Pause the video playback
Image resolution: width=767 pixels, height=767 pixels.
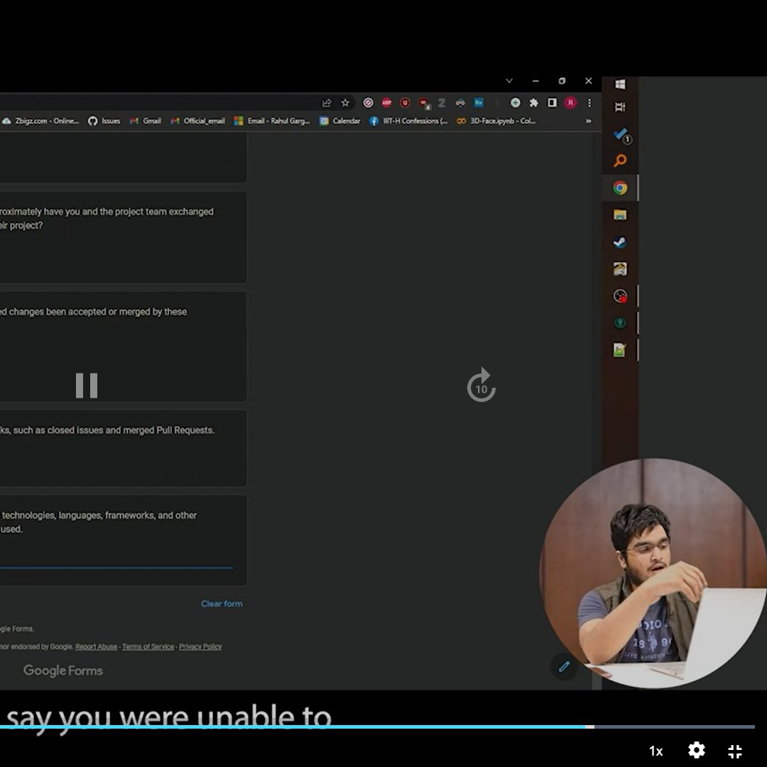click(87, 386)
